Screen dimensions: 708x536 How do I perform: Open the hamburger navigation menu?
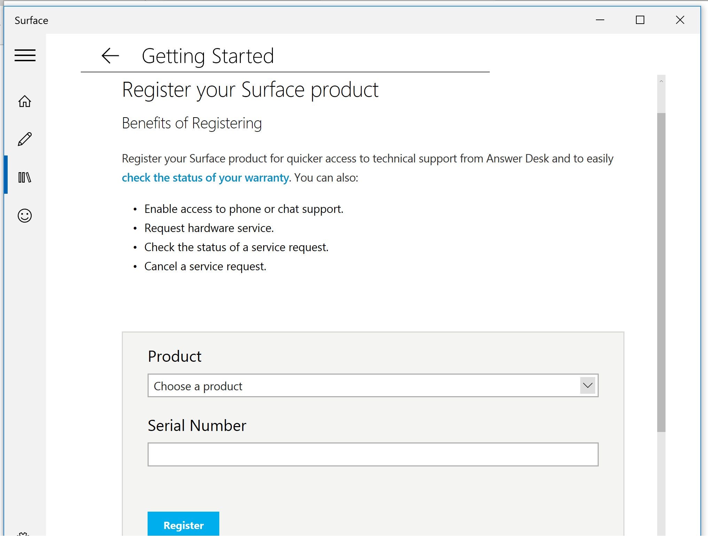(25, 56)
